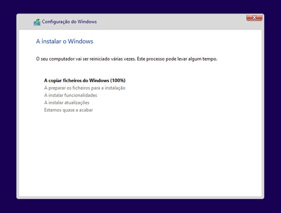
Task: Click the restart notice sentence text
Action: (x=126, y=59)
